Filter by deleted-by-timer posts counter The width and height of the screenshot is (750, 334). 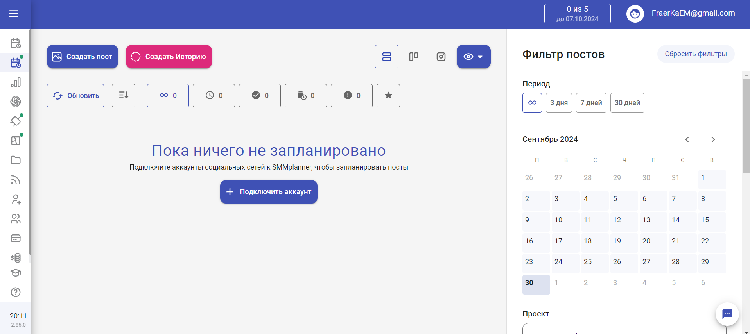(x=306, y=96)
